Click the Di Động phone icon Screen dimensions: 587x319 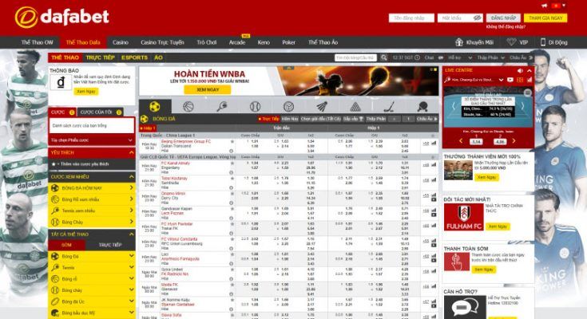pos(543,42)
